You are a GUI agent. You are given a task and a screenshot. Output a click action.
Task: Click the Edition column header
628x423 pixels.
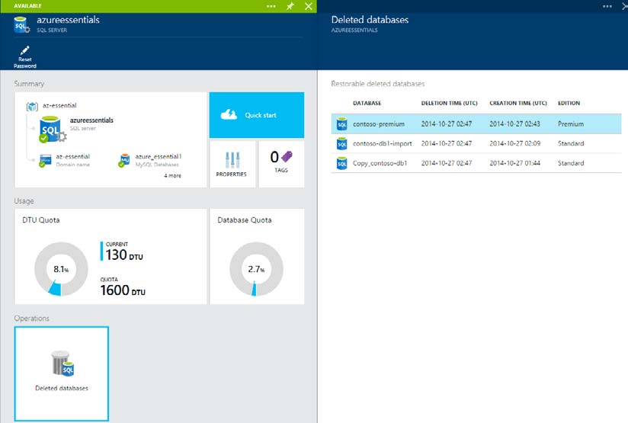pos(569,103)
